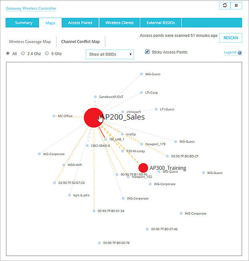Select the 5 Ghz radio button

[x=47, y=53]
